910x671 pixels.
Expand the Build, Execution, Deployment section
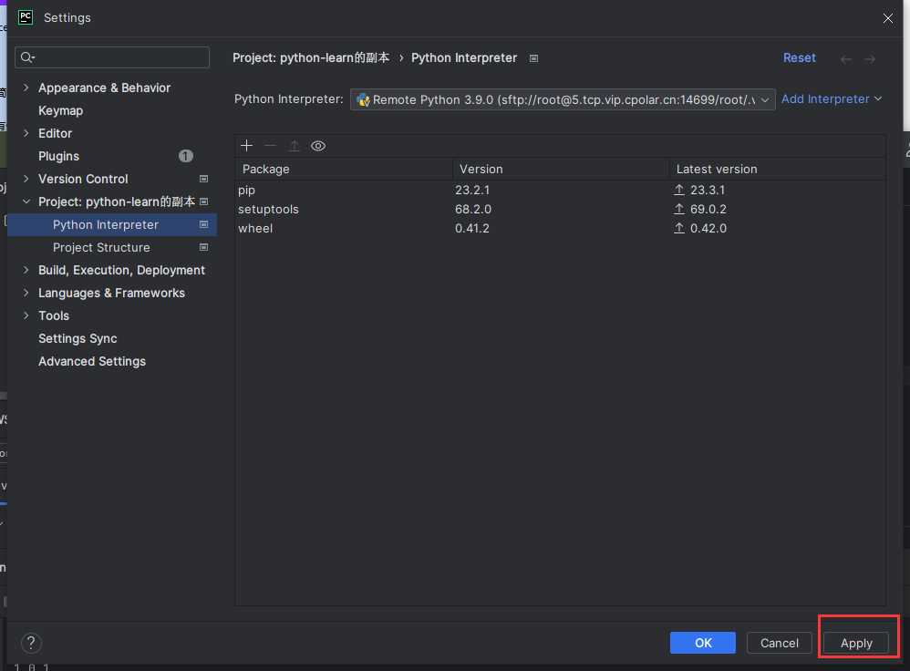point(26,270)
